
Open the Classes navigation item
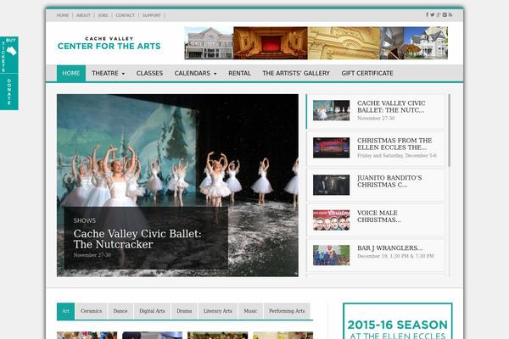click(149, 74)
